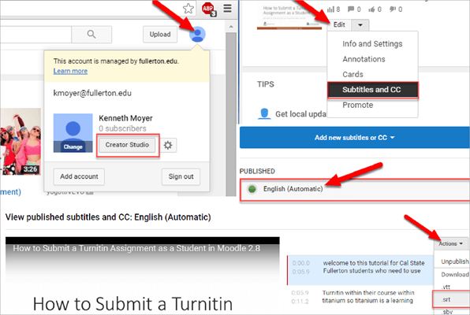Viewport: 470px width, 315px height.
Task: Click the Turnitin video thumbnail beside Edit
Action: click(x=289, y=17)
